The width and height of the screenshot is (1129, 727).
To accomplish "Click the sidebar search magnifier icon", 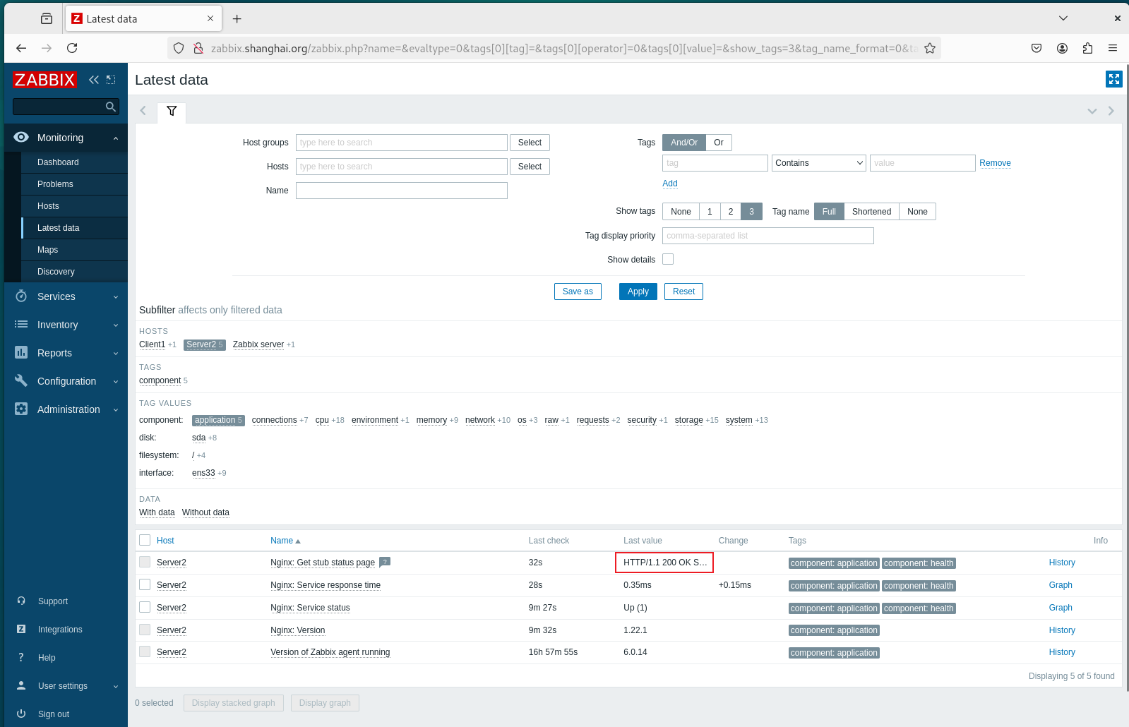I will tap(110, 107).
